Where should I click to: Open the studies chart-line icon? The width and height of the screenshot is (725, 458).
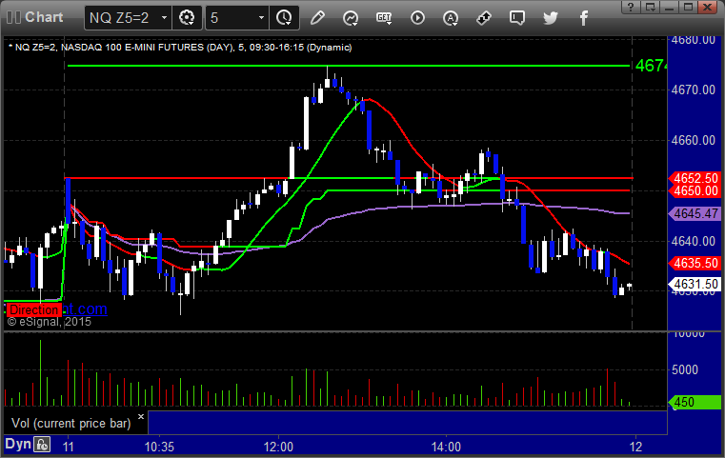[351, 18]
